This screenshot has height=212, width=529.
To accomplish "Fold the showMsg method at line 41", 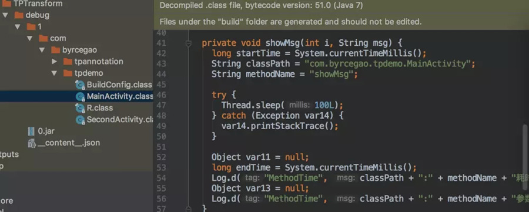I will click(x=189, y=43).
